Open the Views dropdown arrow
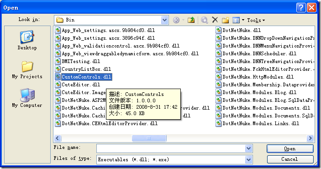Image resolution: width=321 pixels, height=169 pixels. 243,20
